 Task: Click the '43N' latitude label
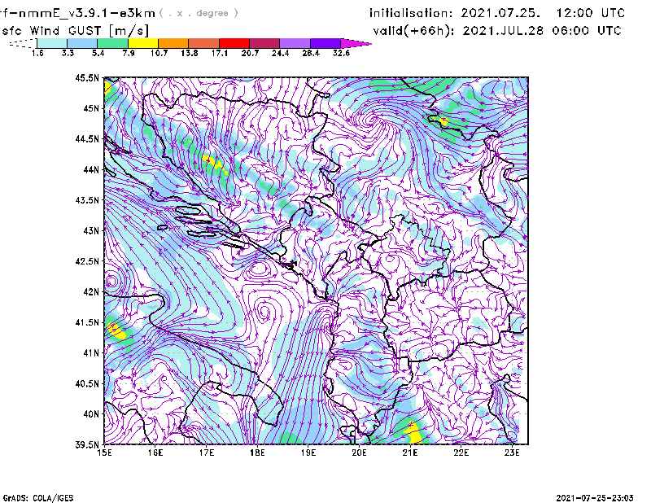(x=91, y=230)
